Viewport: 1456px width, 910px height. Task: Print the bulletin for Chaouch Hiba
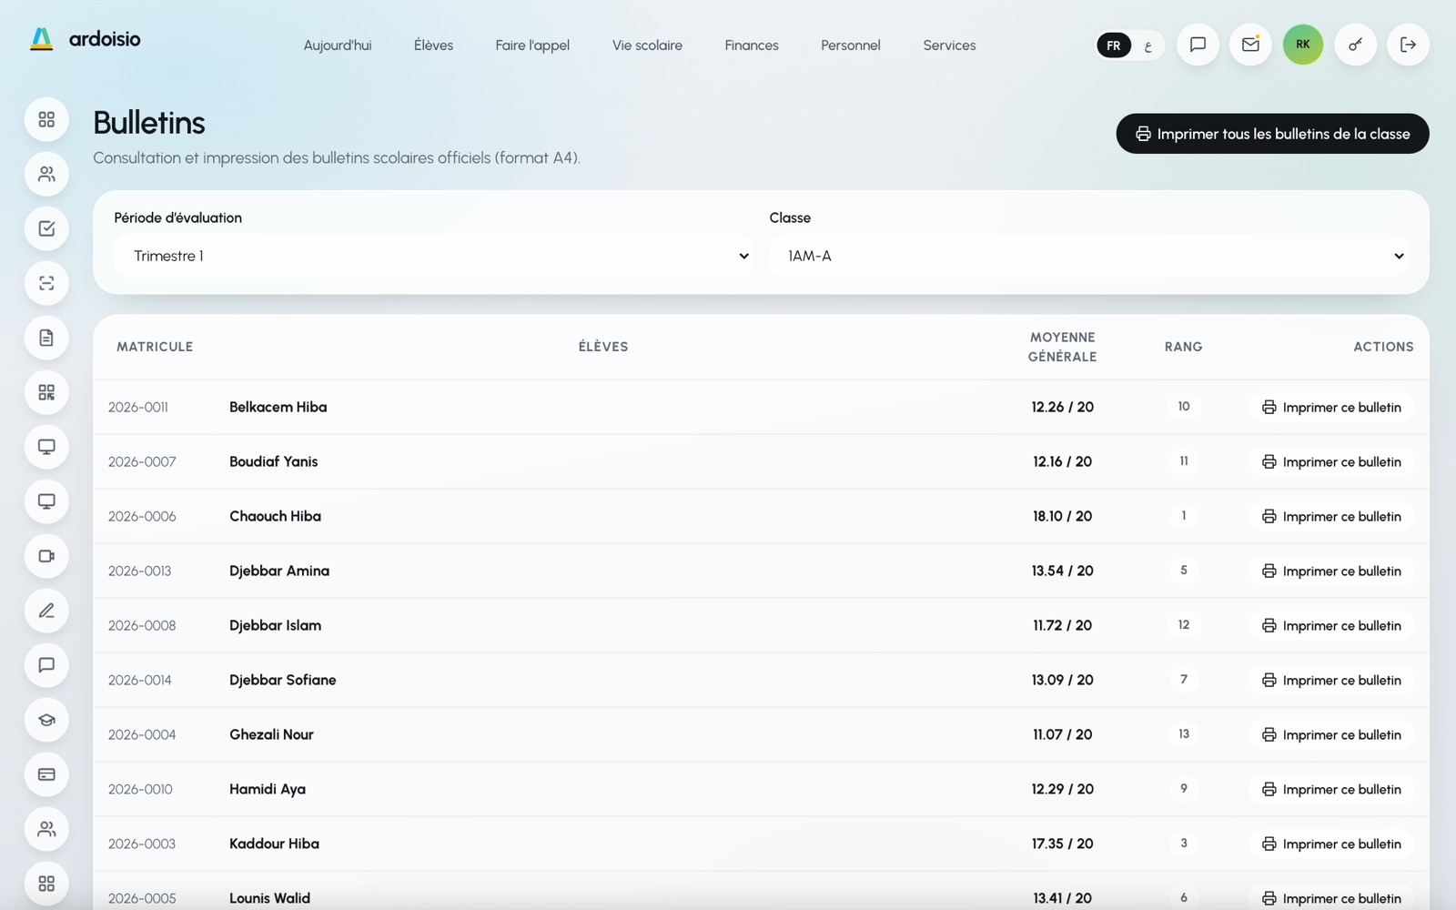1331,516
